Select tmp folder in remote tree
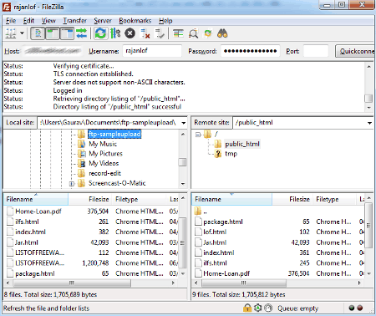 pyautogui.click(x=231, y=154)
